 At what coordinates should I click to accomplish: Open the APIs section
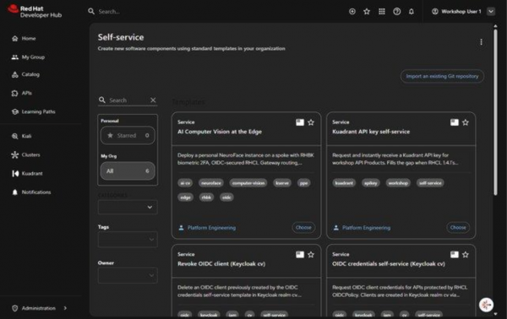tap(22, 94)
